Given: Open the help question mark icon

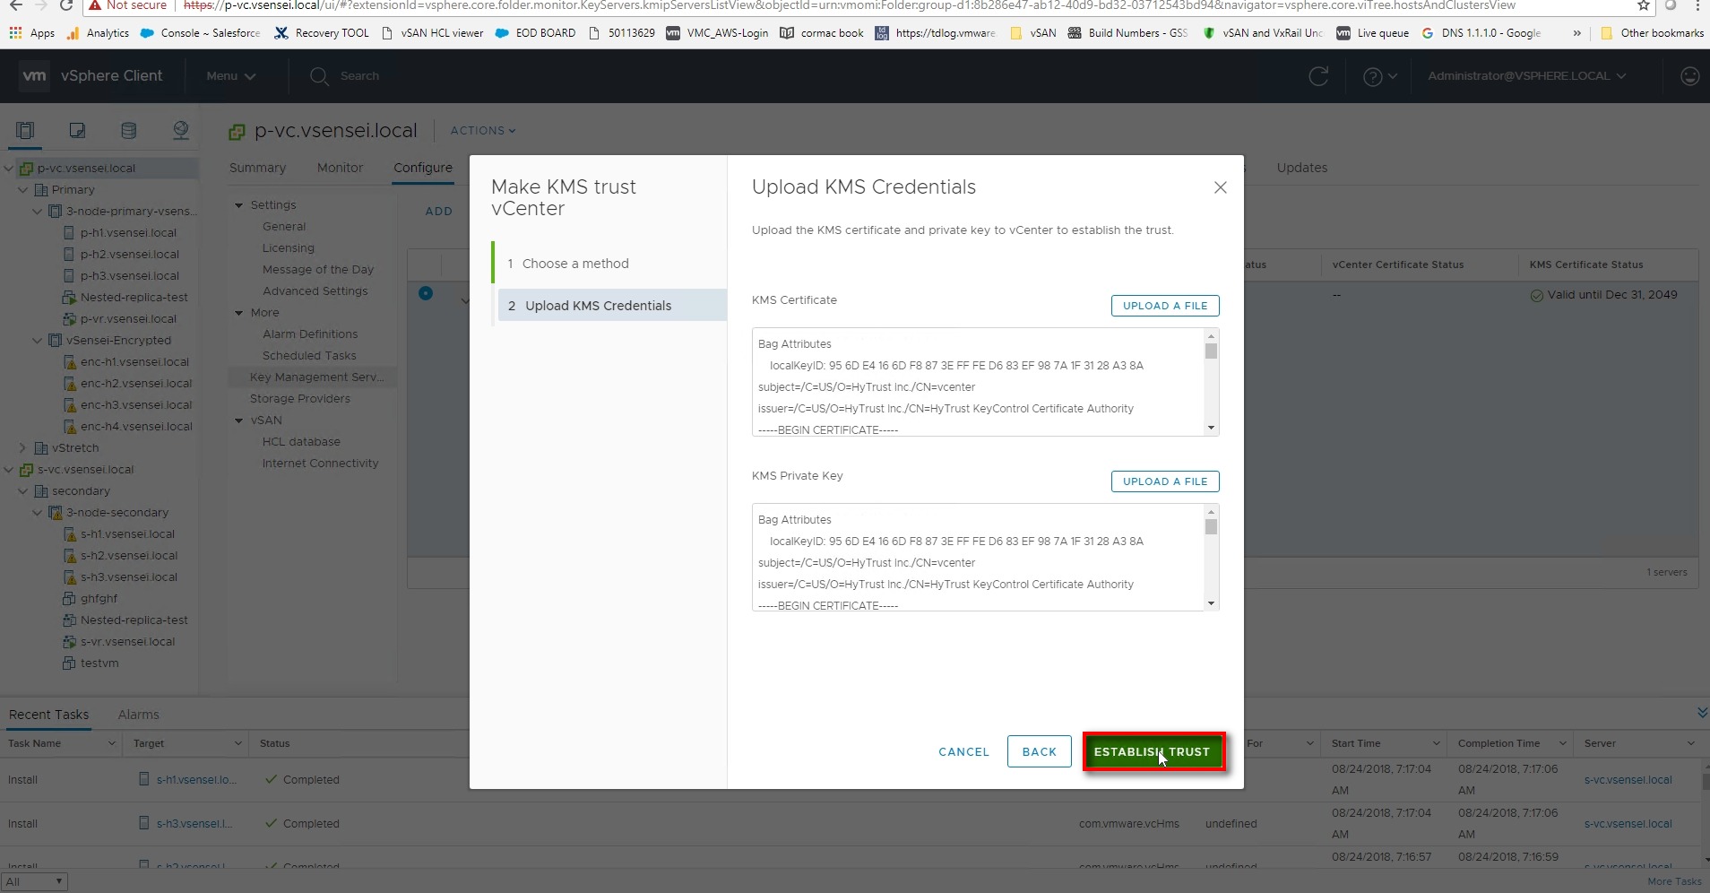Looking at the screenshot, I should coord(1372,76).
